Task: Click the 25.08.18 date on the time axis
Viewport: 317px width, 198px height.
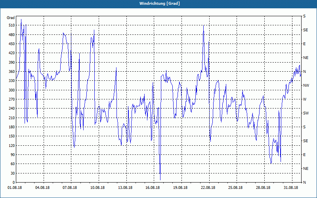Action: pyautogui.click(x=235, y=188)
